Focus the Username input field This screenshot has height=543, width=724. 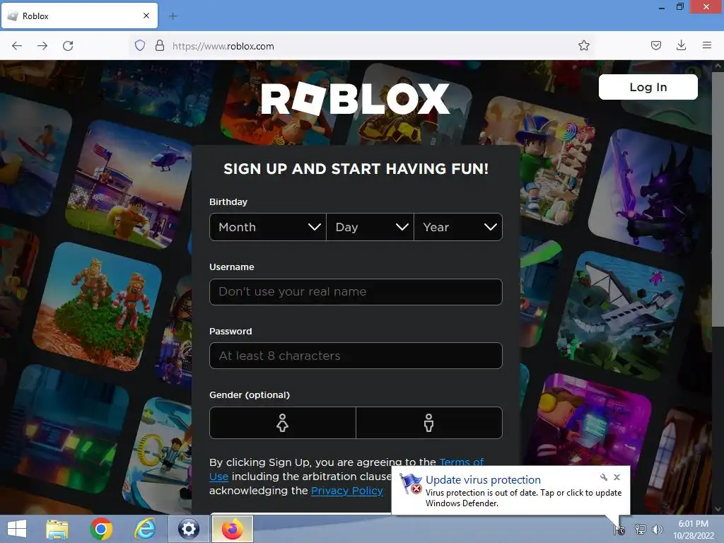pyautogui.click(x=356, y=292)
